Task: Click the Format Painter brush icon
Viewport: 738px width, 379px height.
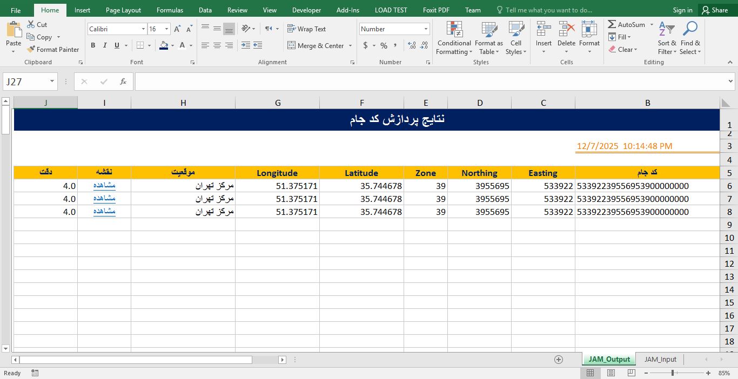Action: [x=31, y=50]
